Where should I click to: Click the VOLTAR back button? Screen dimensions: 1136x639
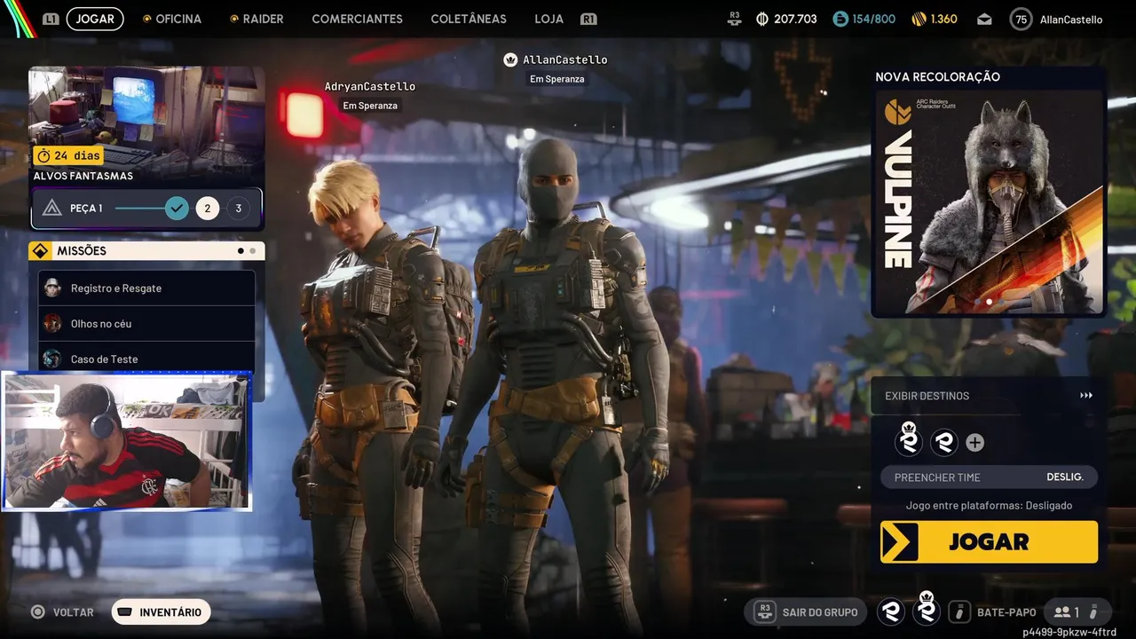coord(62,612)
